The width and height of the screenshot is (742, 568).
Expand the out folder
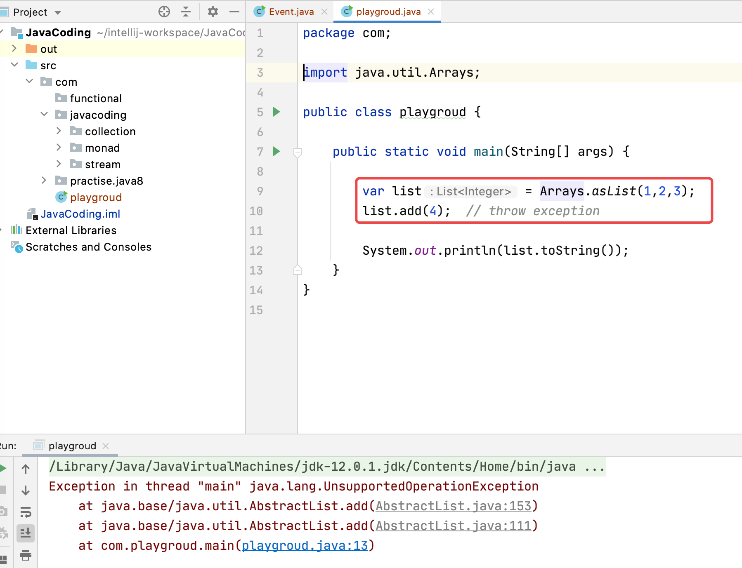pyautogui.click(x=14, y=49)
